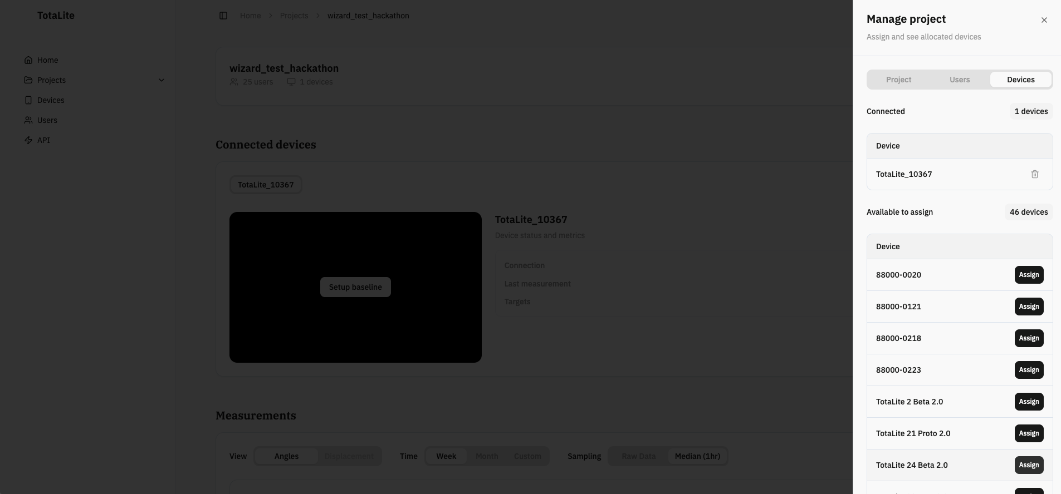
Task: Click the Home icon in sidebar
Action: tap(28, 60)
